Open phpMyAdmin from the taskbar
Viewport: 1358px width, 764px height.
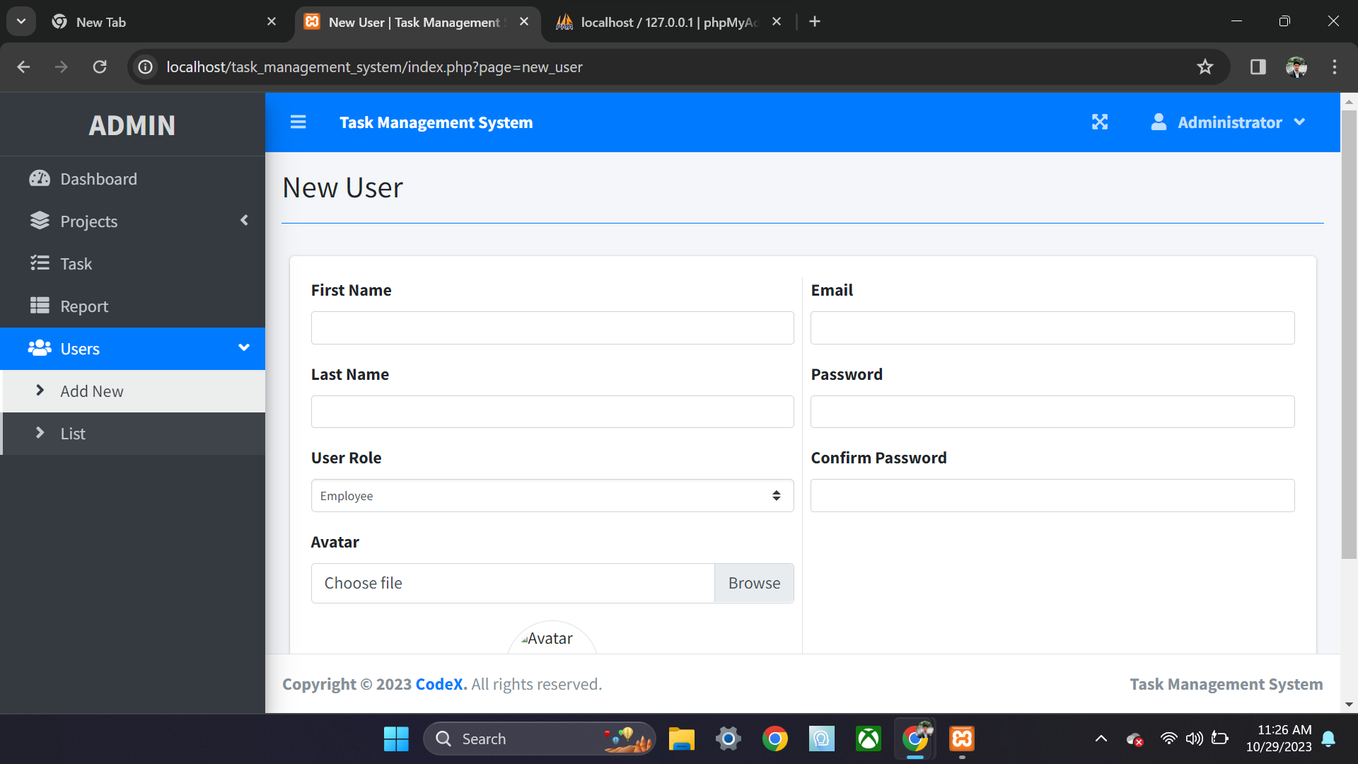[x=961, y=738]
